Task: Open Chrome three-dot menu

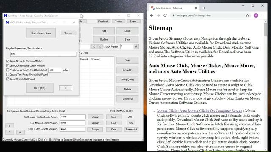Action: tap(263, 16)
